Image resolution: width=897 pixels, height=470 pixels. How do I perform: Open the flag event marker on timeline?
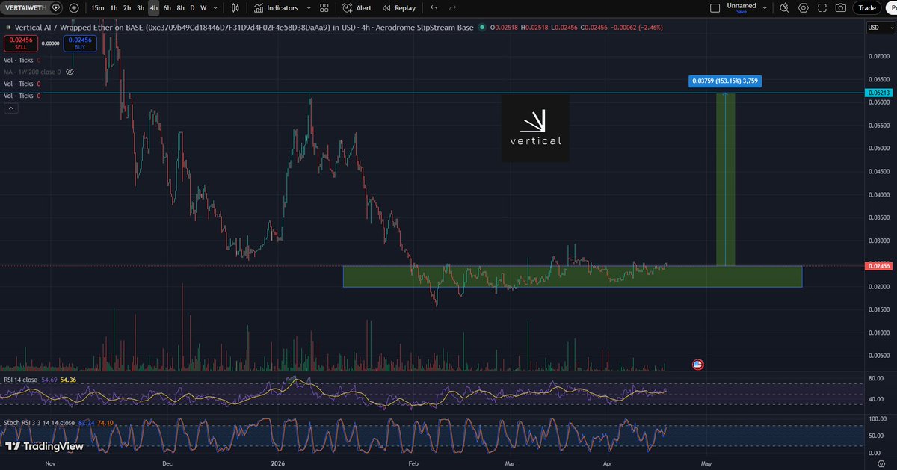697,365
